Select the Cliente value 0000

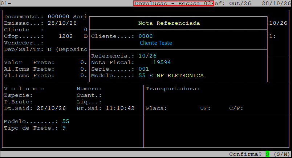coord(145,36)
